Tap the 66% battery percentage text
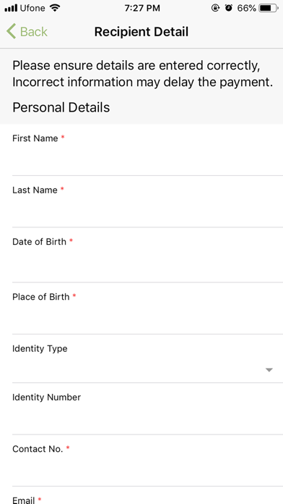The image size is (283, 504). pos(246,9)
